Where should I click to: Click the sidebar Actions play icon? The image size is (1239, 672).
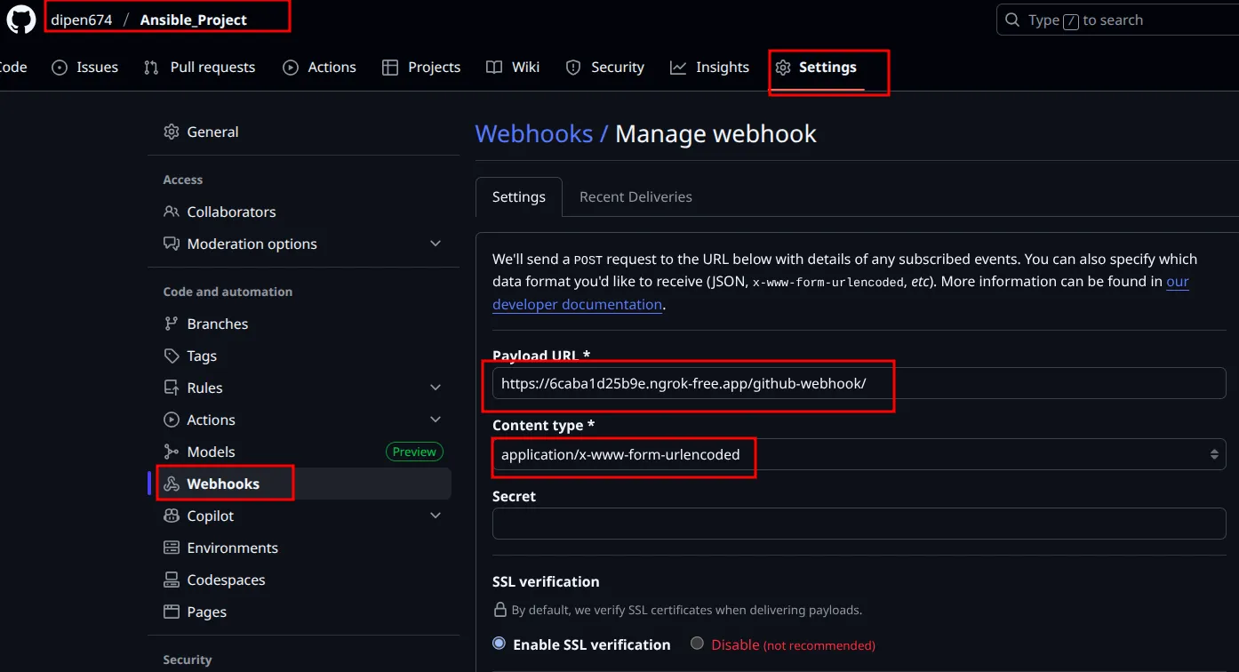pos(172,420)
